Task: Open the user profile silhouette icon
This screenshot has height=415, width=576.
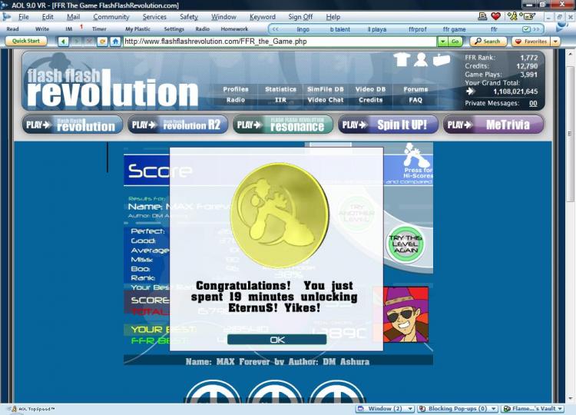Action: [421, 59]
